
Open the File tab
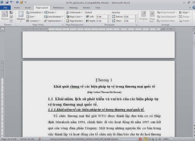click(x=5, y=8)
